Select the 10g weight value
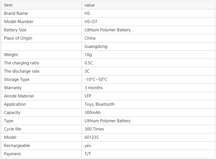 [x=88, y=55]
